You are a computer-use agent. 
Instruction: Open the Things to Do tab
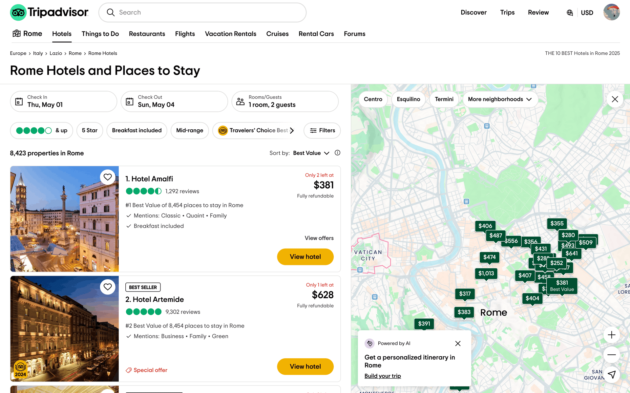(x=100, y=34)
